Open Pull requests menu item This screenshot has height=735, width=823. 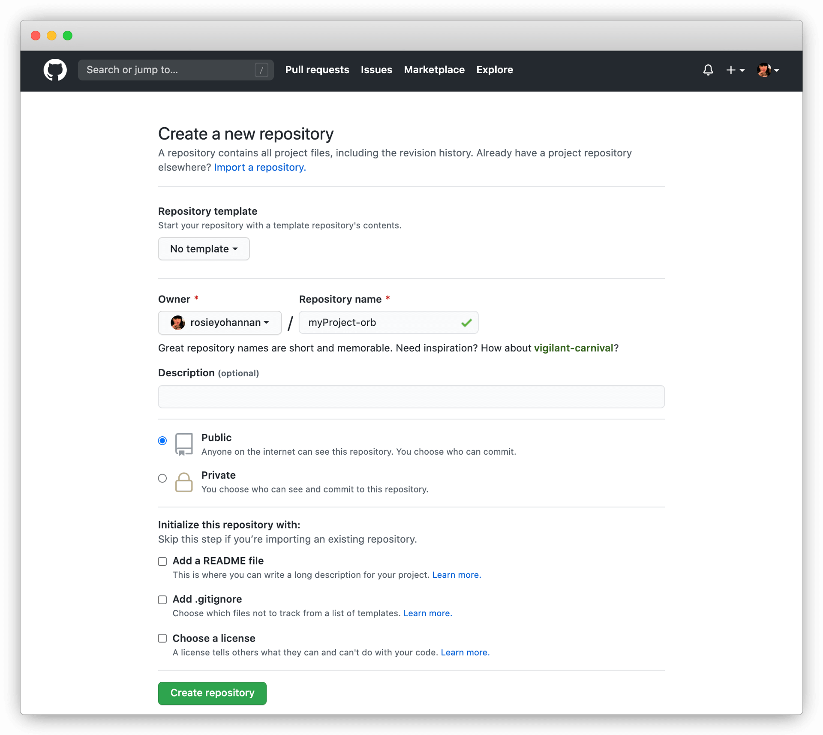click(317, 69)
